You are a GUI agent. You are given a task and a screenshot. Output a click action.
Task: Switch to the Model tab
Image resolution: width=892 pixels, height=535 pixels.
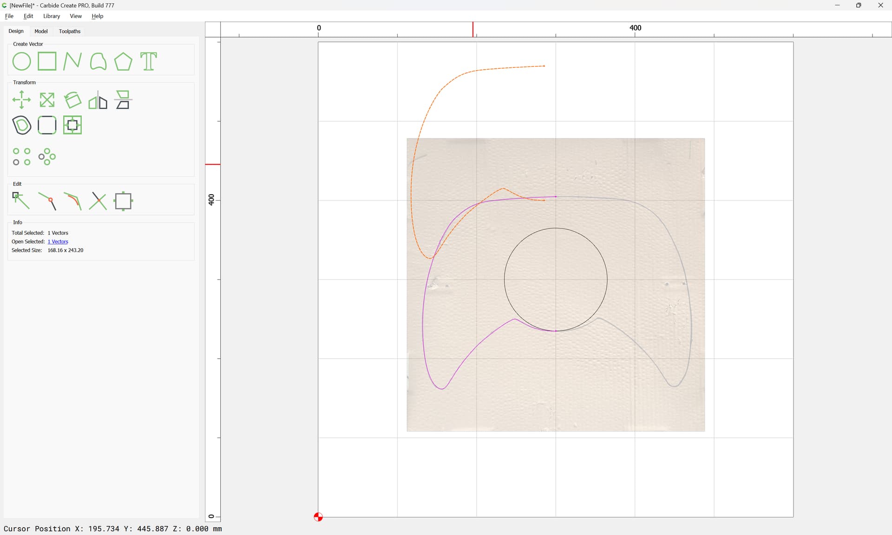pos(41,31)
